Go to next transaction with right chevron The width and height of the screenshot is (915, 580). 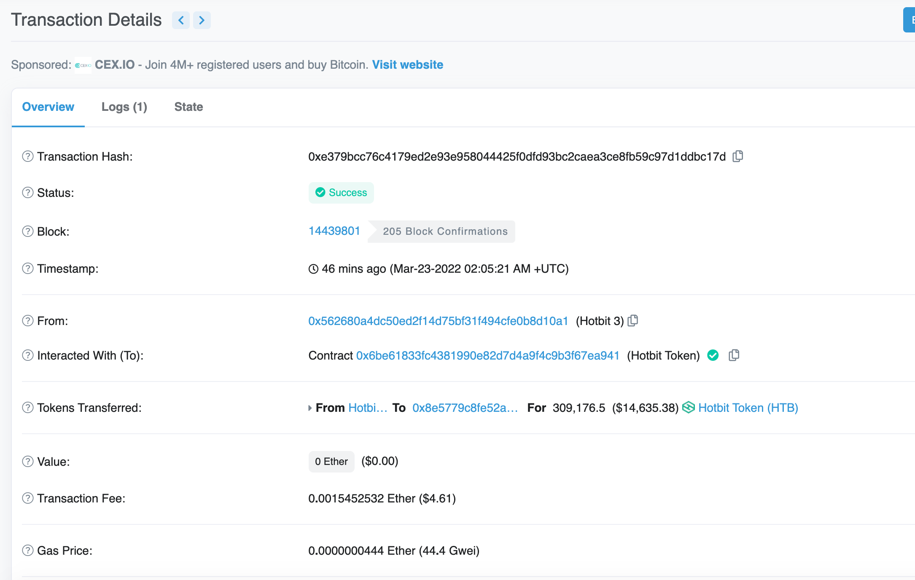(x=202, y=20)
